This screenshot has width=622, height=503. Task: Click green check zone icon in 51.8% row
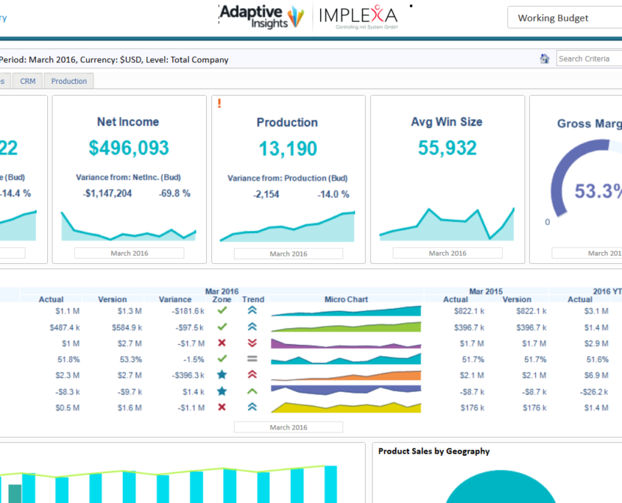222,359
